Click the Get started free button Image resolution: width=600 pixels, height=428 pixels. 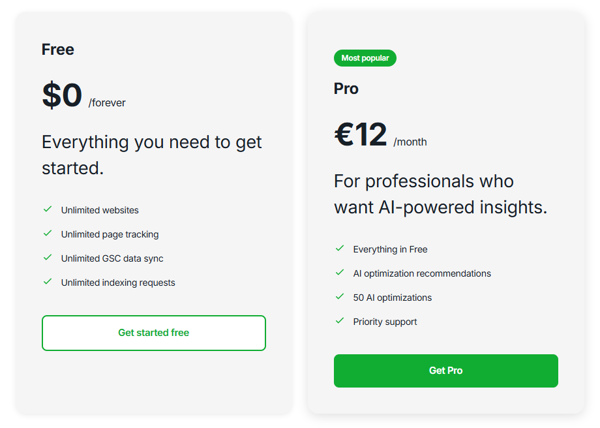pos(153,333)
